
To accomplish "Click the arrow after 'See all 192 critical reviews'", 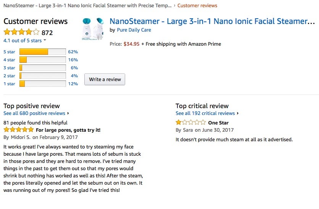I will point(237,113).
